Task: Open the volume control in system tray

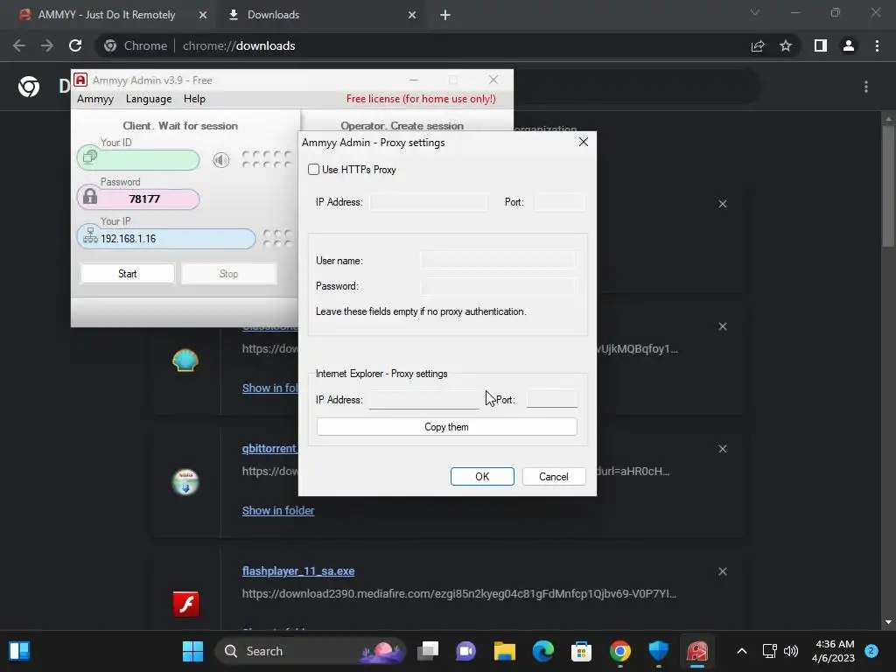Action: coord(791,651)
